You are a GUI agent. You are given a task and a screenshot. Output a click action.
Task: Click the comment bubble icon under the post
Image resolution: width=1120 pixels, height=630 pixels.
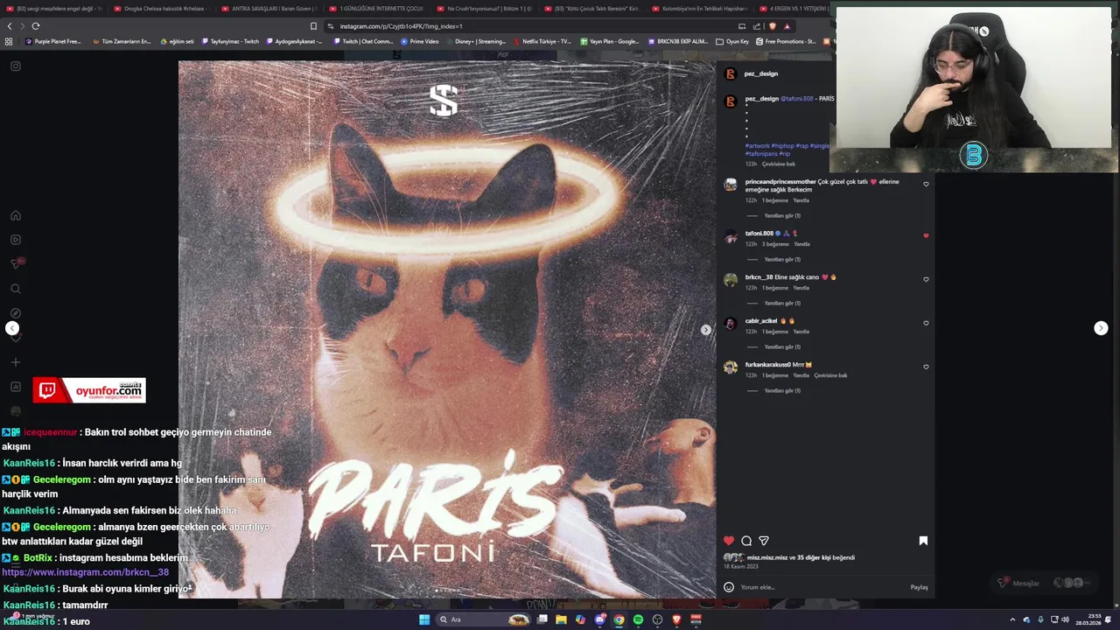pyautogui.click(x=746, y=541)
